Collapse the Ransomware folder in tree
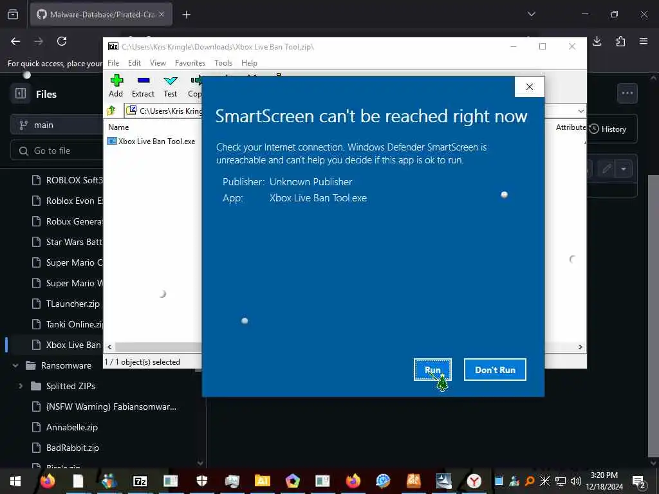 [15, 365]
